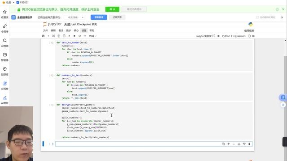The width and height of the screenshot is (287, 161).
Task: Close the green 360 browser banner
Action: coord(283,9)
